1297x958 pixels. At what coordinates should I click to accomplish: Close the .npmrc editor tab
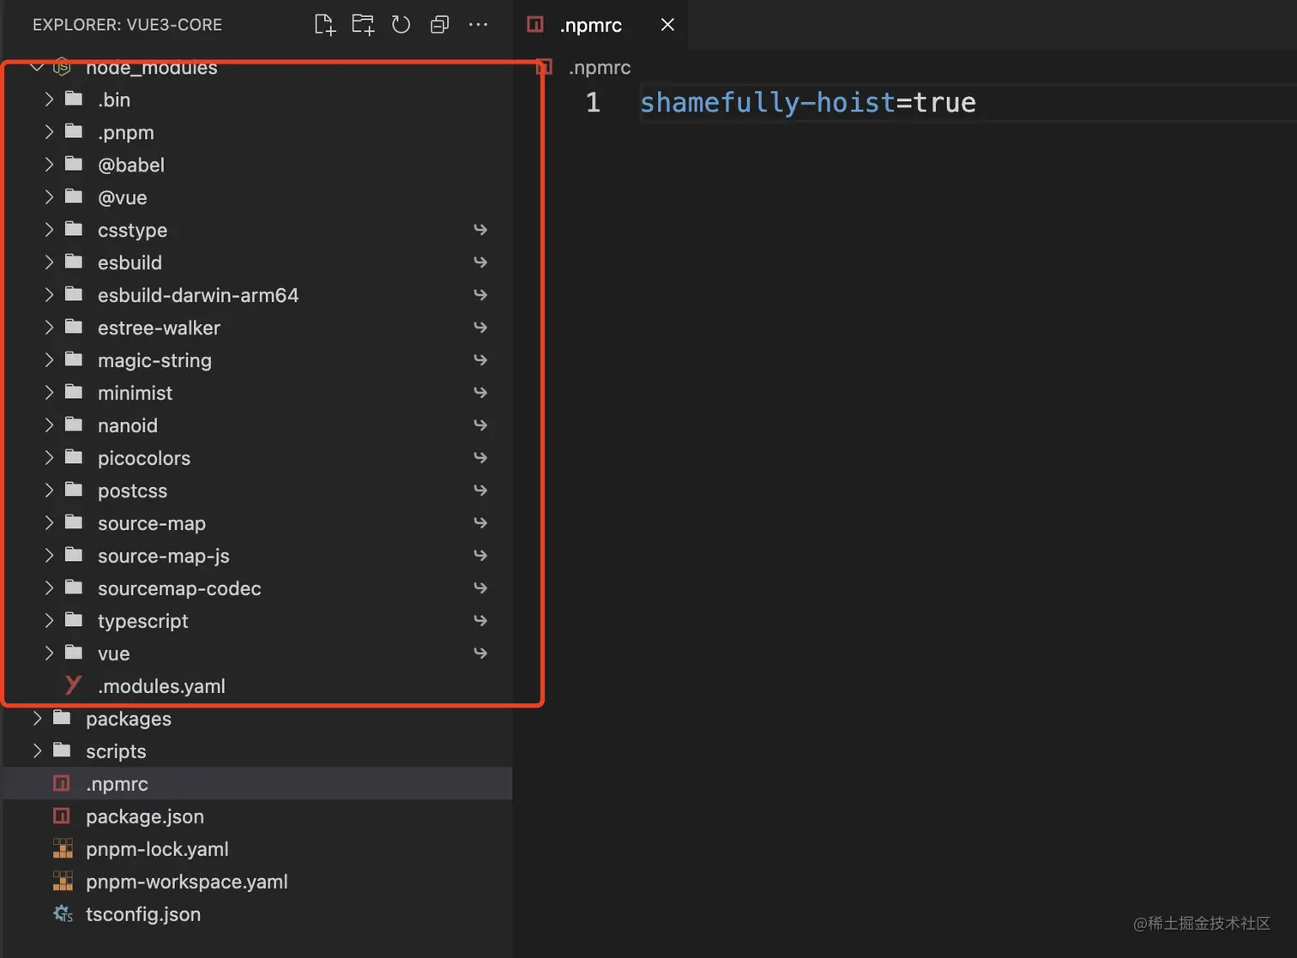click(667, 25)
